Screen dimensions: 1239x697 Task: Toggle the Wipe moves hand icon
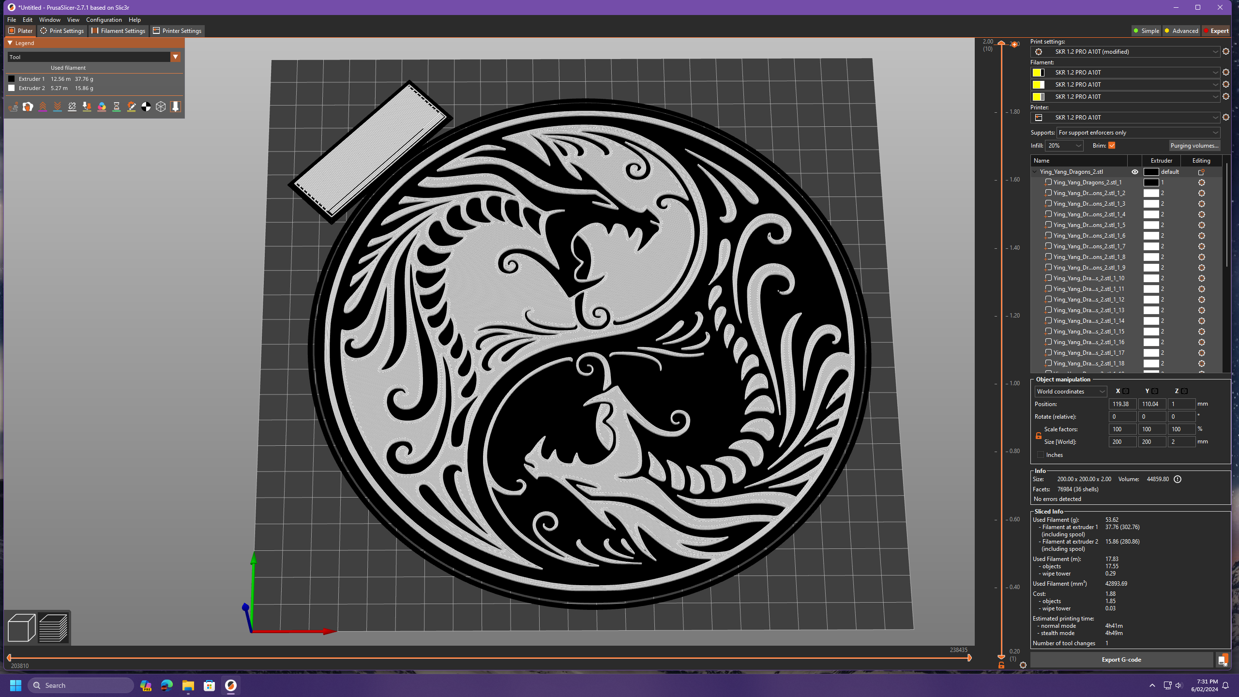[28, 106]
